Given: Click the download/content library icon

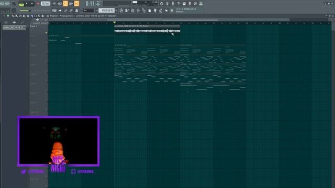Looking at the screenshot, I should pyautogui.click(x=201, y=4).
